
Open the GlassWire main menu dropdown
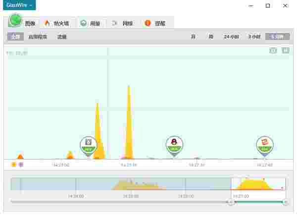(x=19, y=5)
